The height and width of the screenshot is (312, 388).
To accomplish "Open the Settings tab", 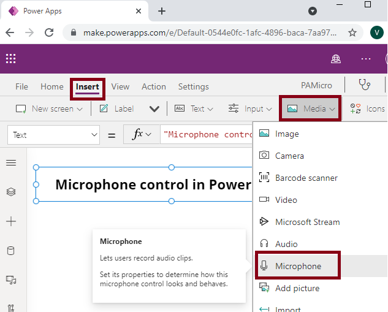I will (194, 86).
